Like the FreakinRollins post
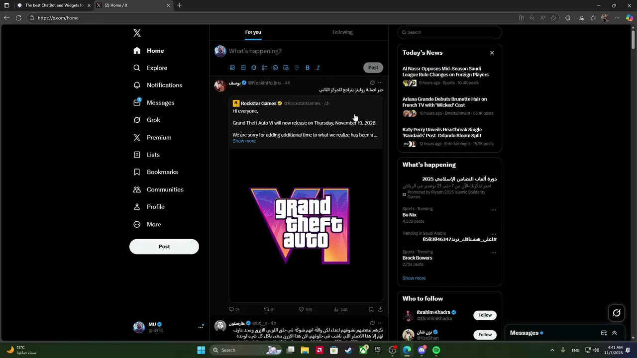The image size is (637, 358). (305, 309)
